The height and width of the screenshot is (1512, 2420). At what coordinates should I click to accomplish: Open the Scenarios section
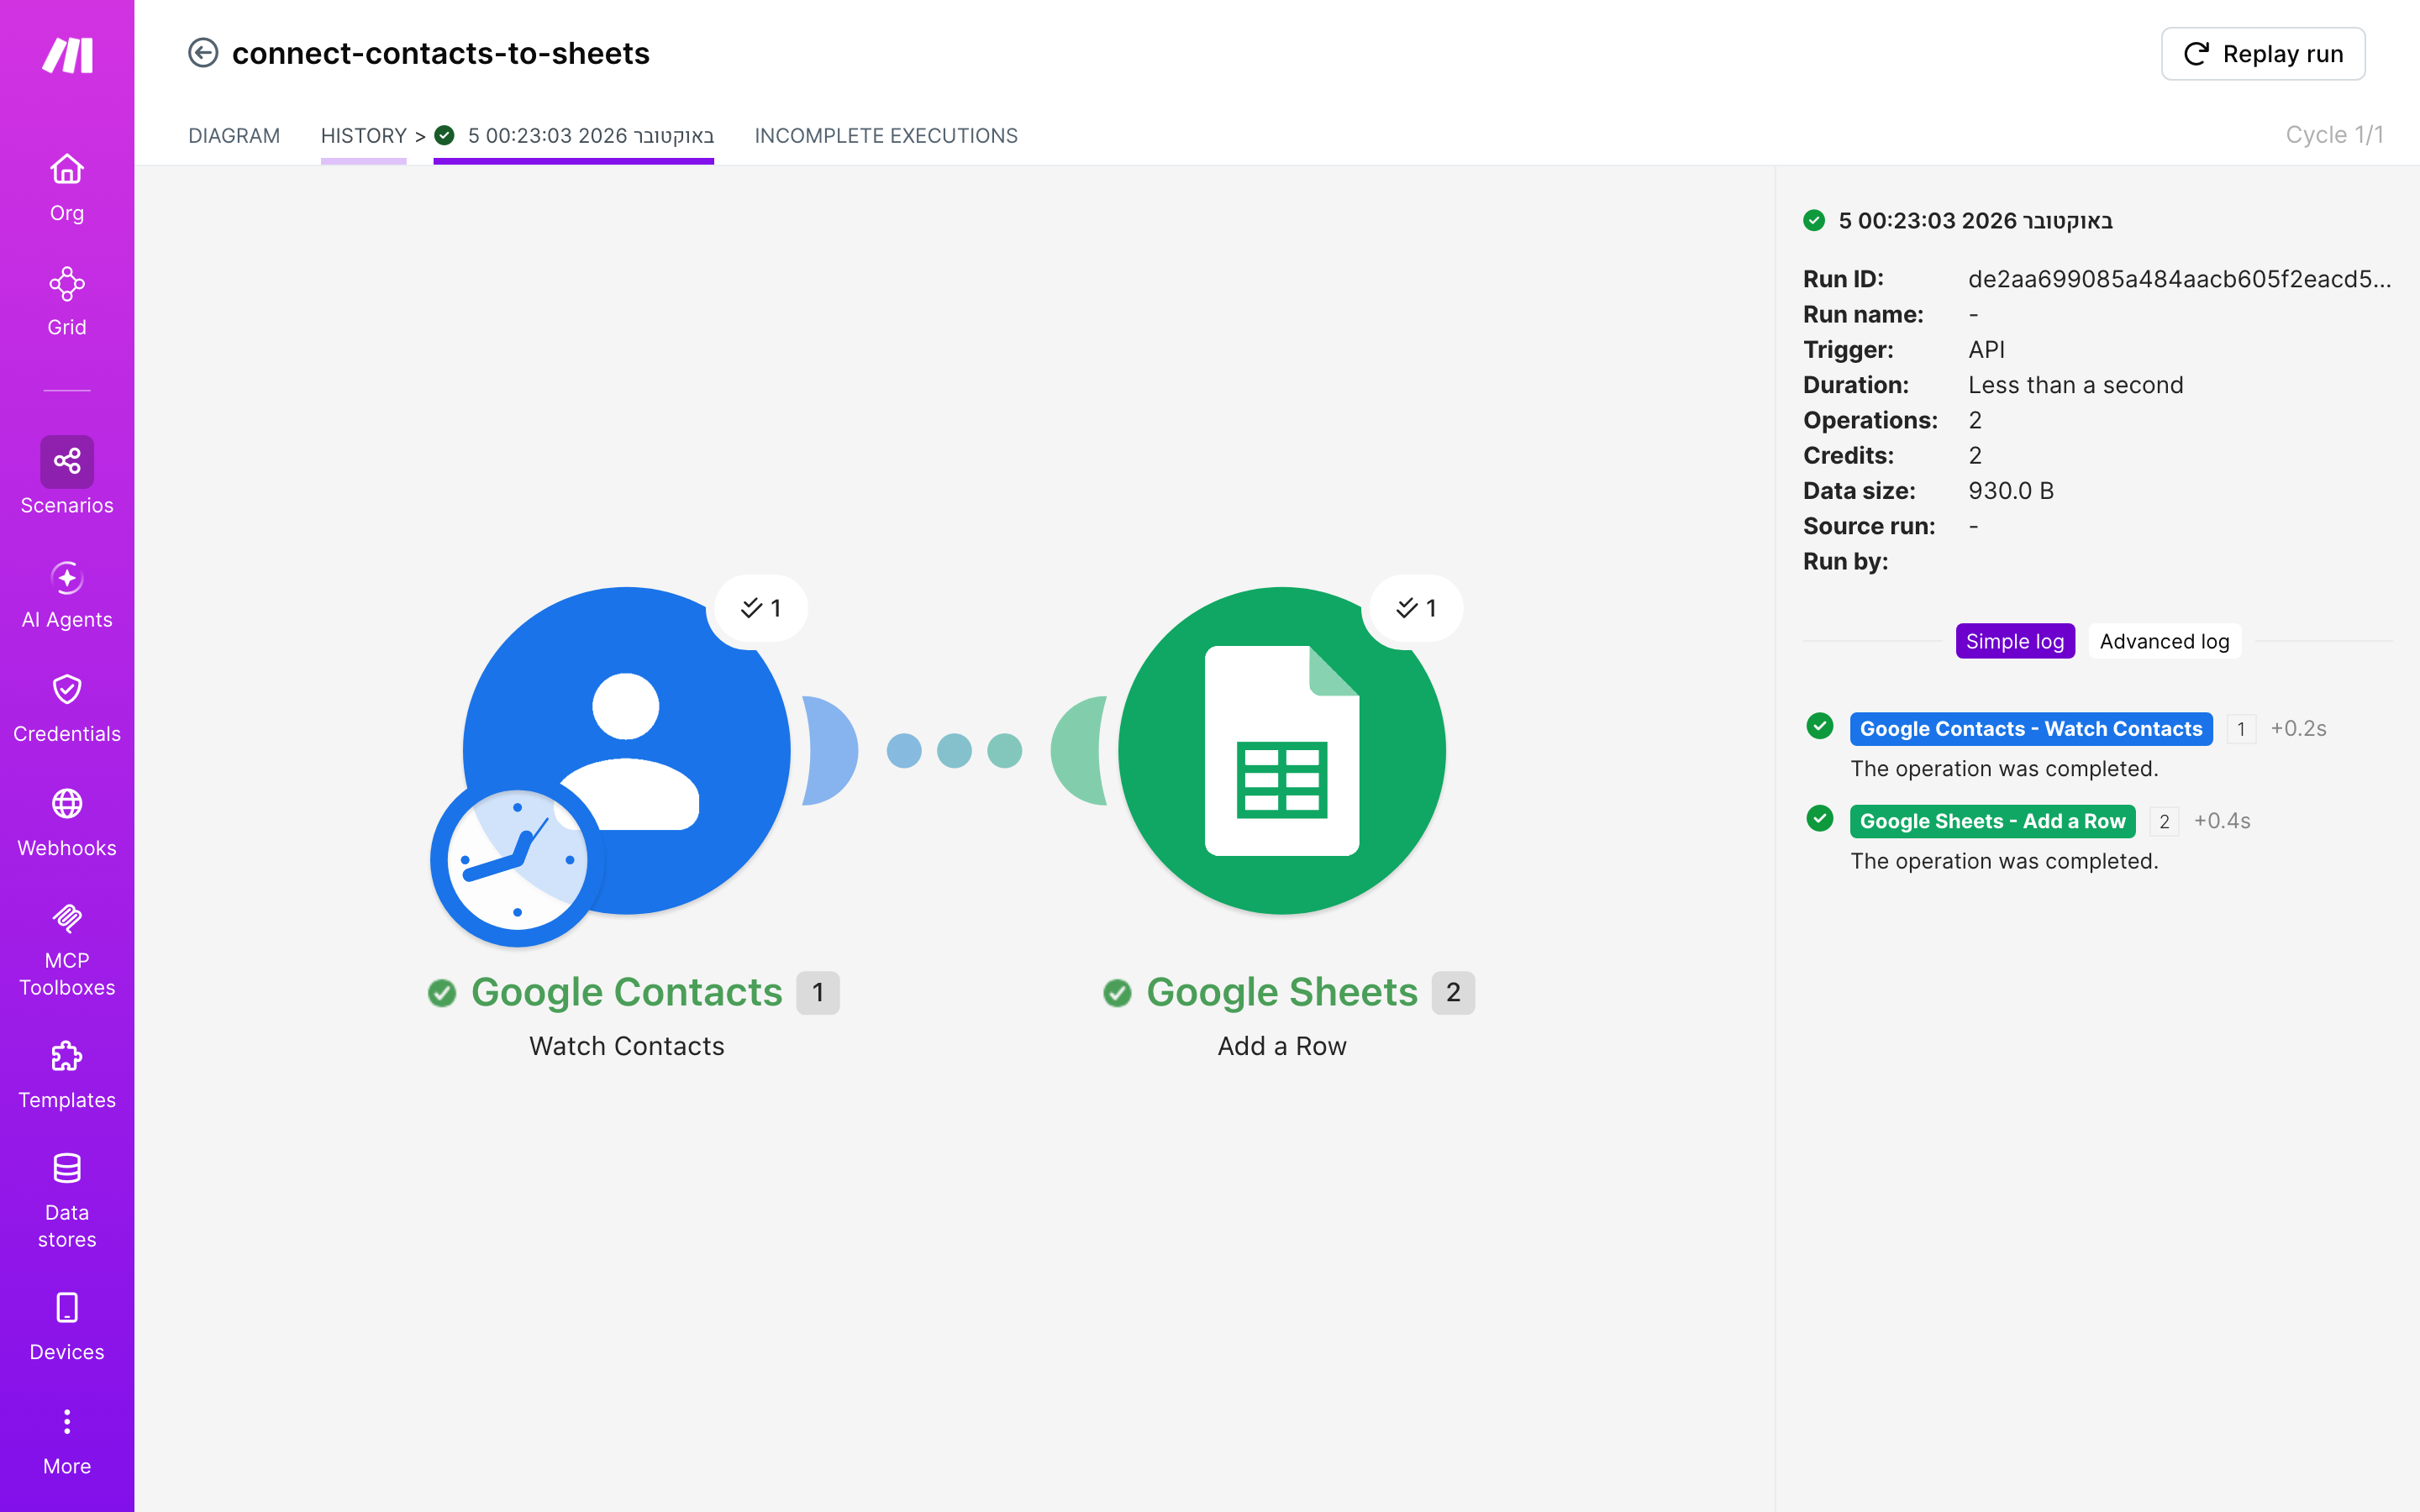(67, 476)
